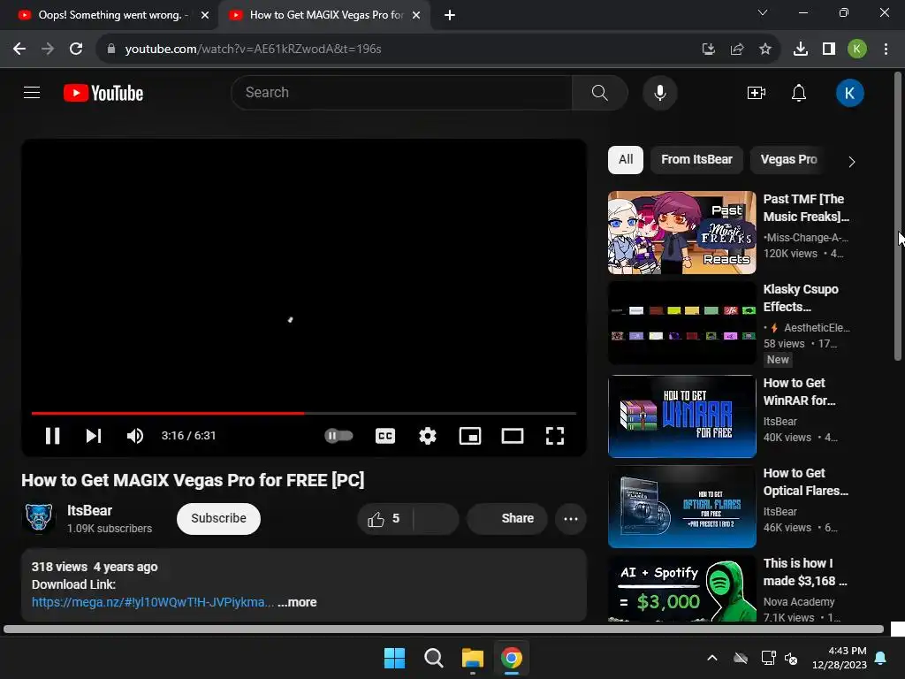Share this page from address bar

pyautogui.click(x=737, y=50)
